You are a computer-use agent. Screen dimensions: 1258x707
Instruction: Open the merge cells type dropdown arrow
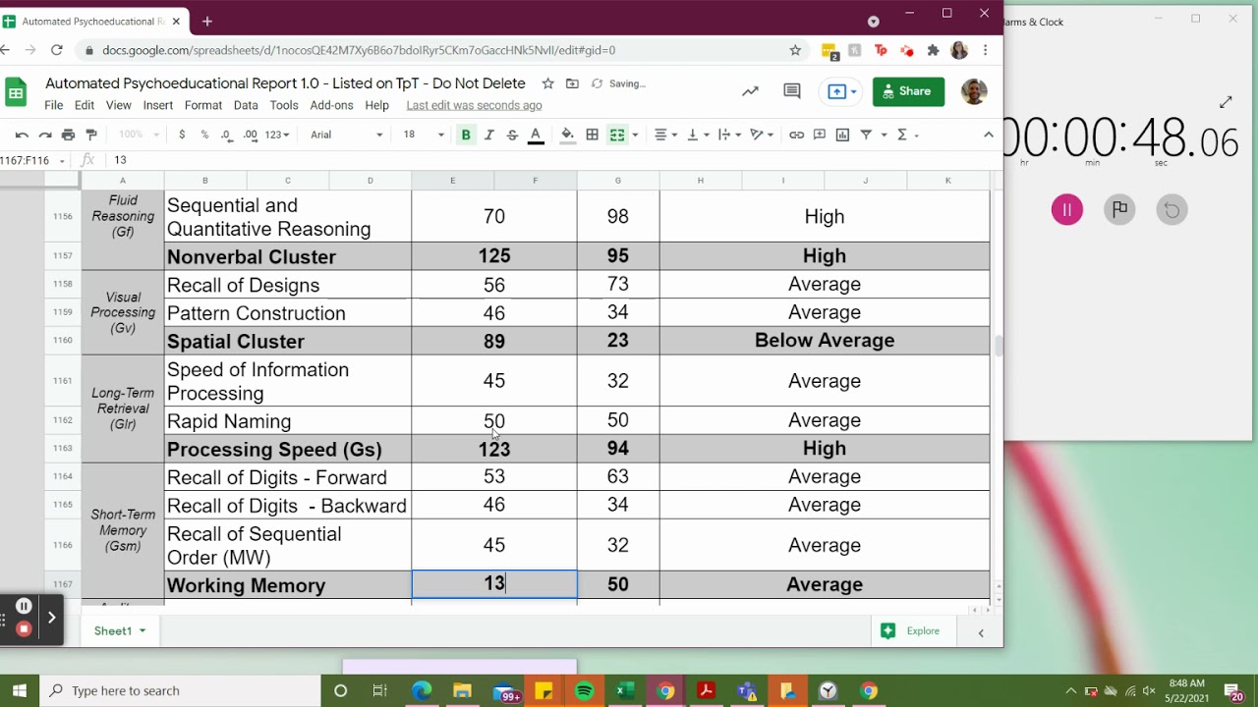pyautogui.click(x=635, y=135)
